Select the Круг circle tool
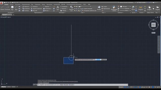This screenshot has height=90, width=161. click(x=12, y=8)
